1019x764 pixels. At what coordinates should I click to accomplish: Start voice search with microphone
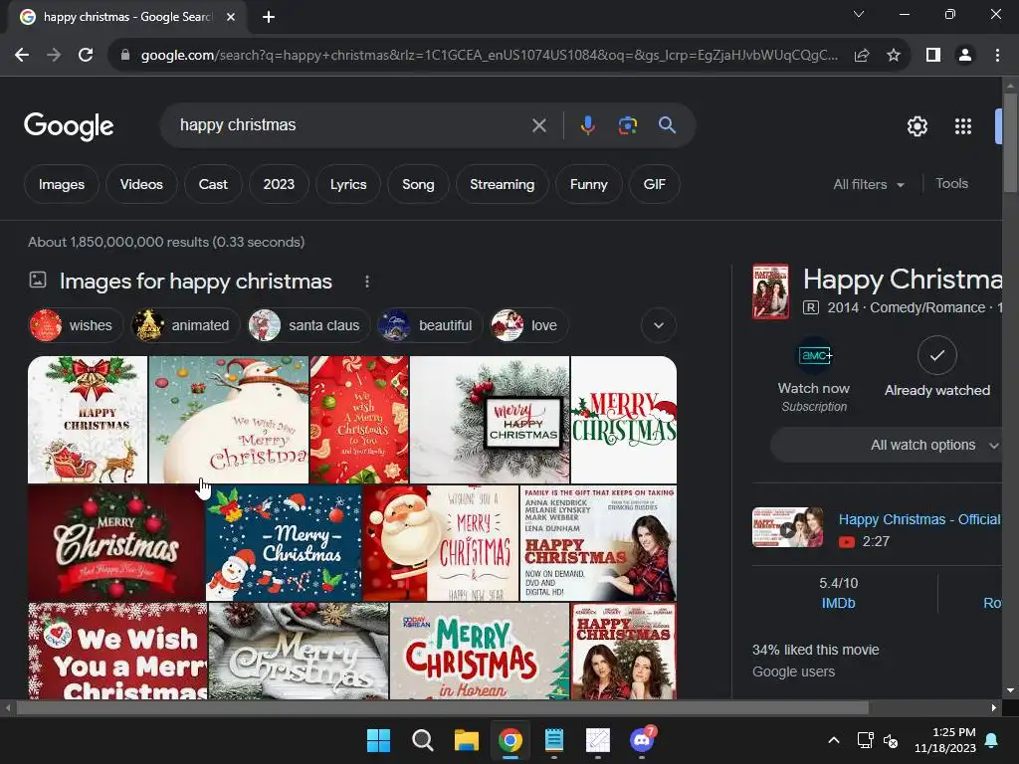[x=587, y=125]
